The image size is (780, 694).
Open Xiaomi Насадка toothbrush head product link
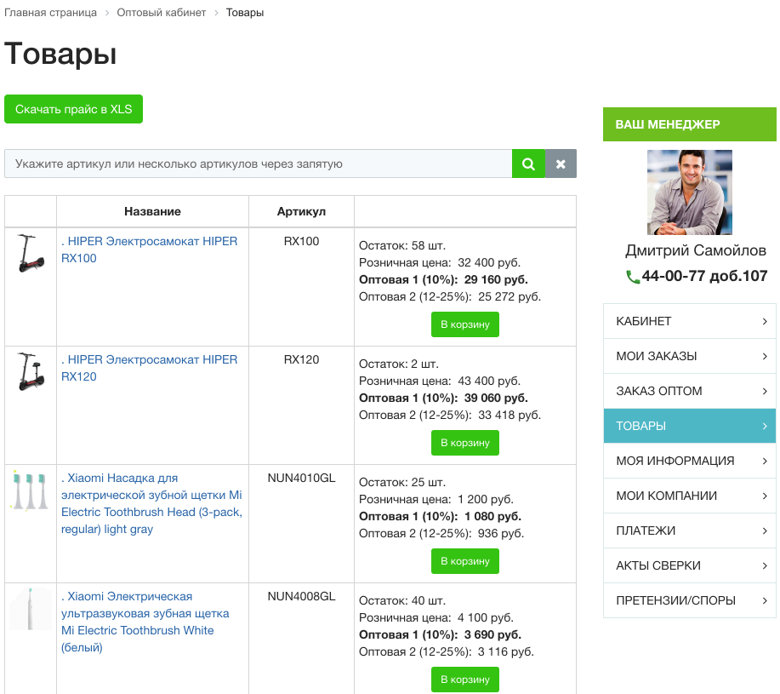pyautogui.click(x=151, y=503)
